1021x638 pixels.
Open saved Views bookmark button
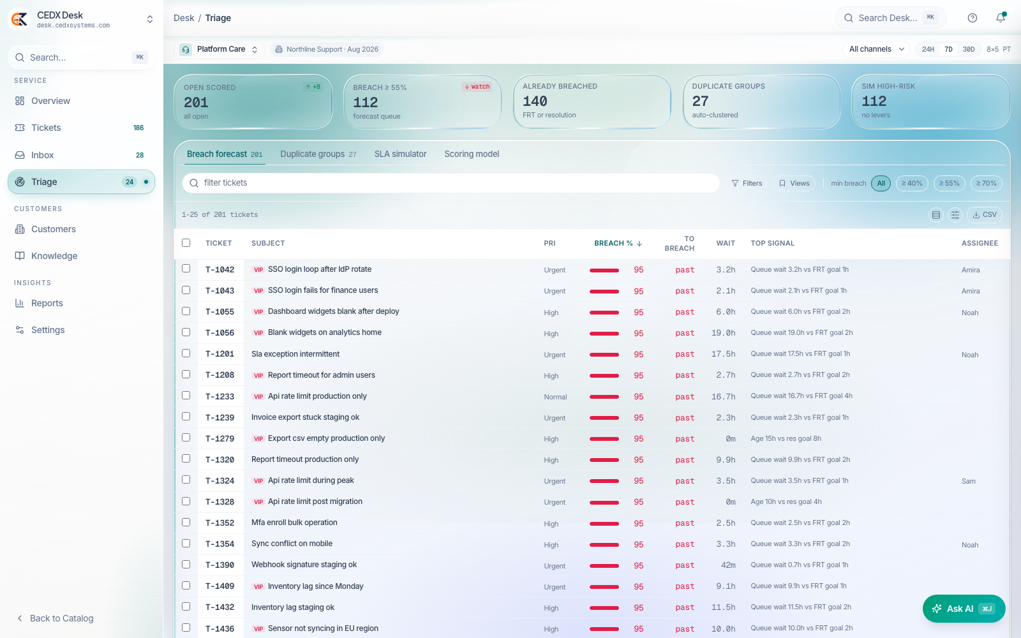[794, 183]
